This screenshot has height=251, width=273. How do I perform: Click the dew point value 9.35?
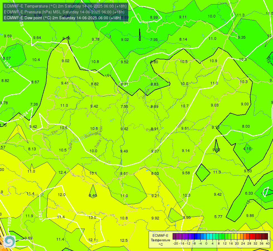point(242,37)
